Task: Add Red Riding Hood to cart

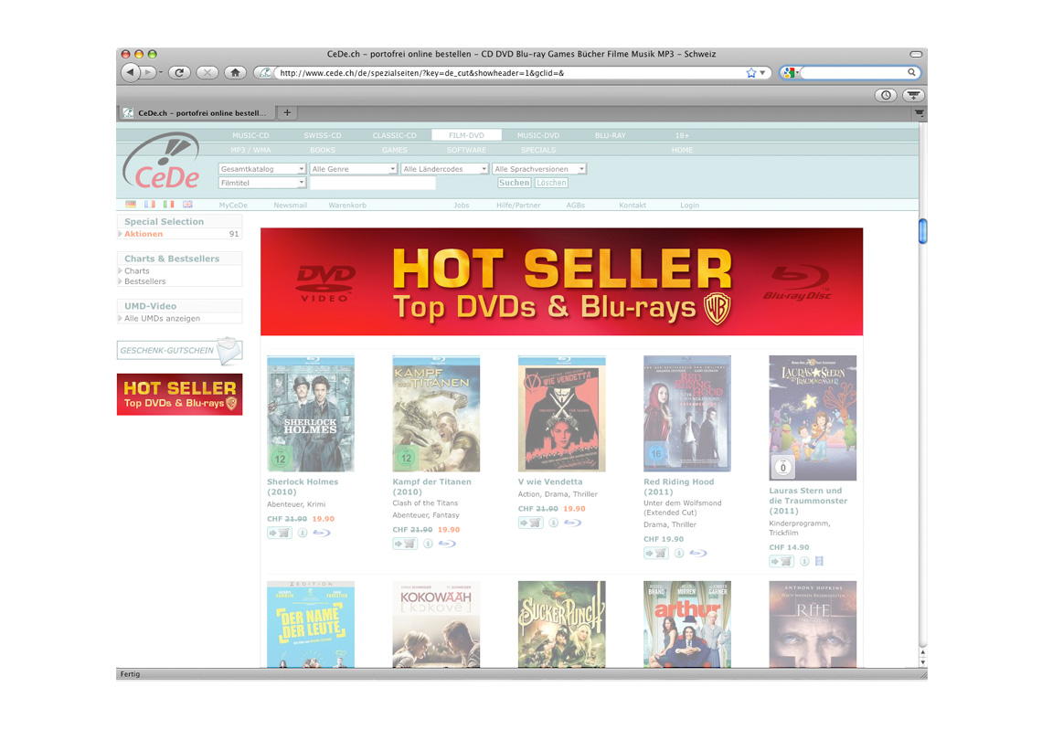Action: [x=655, y=553]
